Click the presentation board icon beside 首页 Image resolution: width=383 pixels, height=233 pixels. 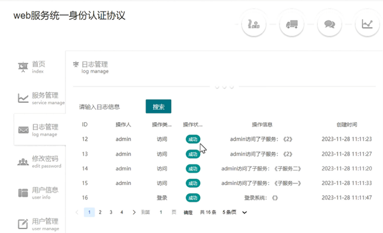coord(23,66)
